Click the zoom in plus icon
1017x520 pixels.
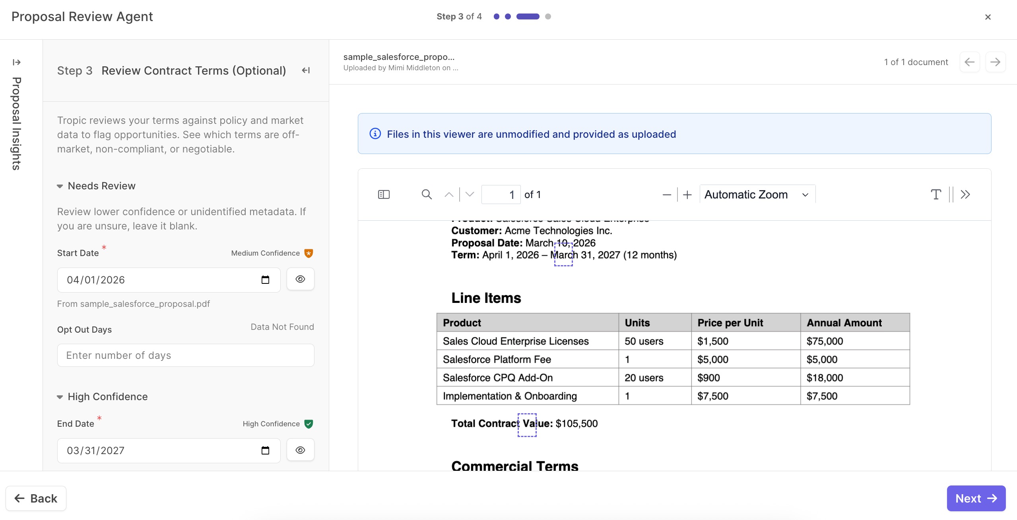coord(687,195)
